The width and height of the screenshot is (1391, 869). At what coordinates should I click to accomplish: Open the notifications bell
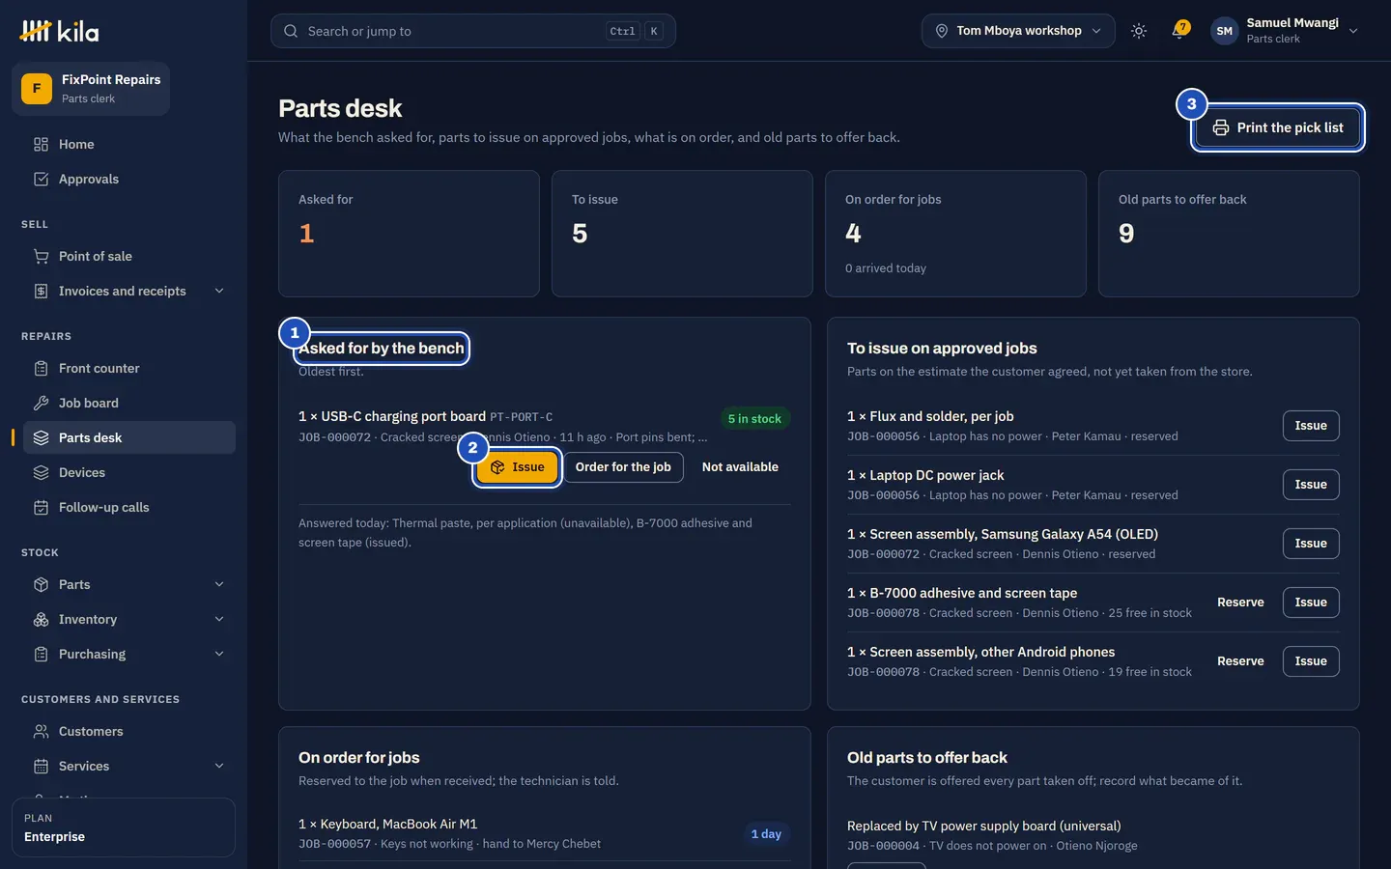(x=1179, y=31)
